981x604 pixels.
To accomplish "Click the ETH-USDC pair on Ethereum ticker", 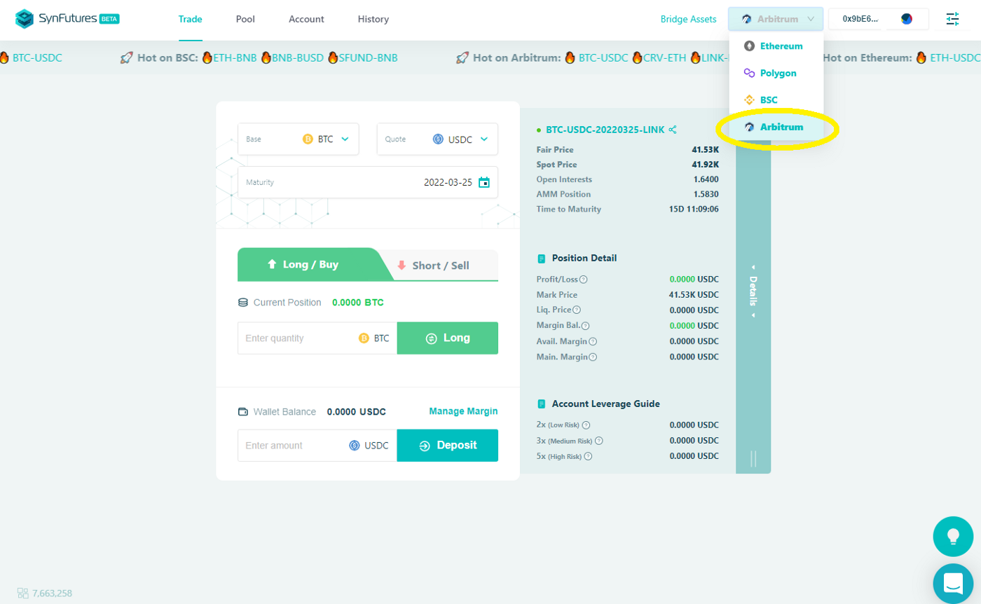I will [955, 57].
